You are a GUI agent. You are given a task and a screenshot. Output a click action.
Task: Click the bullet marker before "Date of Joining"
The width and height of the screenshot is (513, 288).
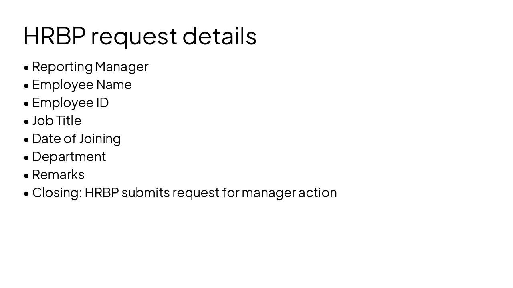pyautogui.click(x=26, y=139)
